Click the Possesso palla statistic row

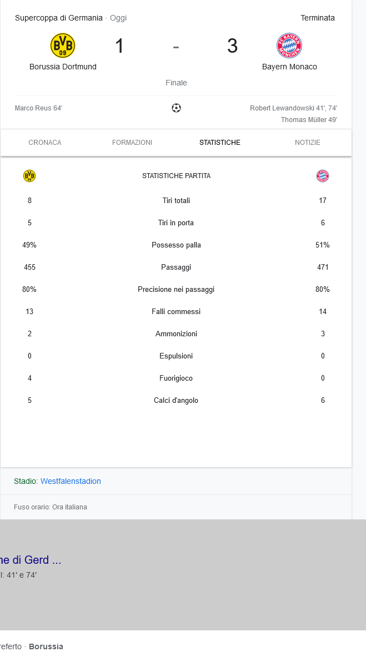pyautogui.click(x=176, y=245)
